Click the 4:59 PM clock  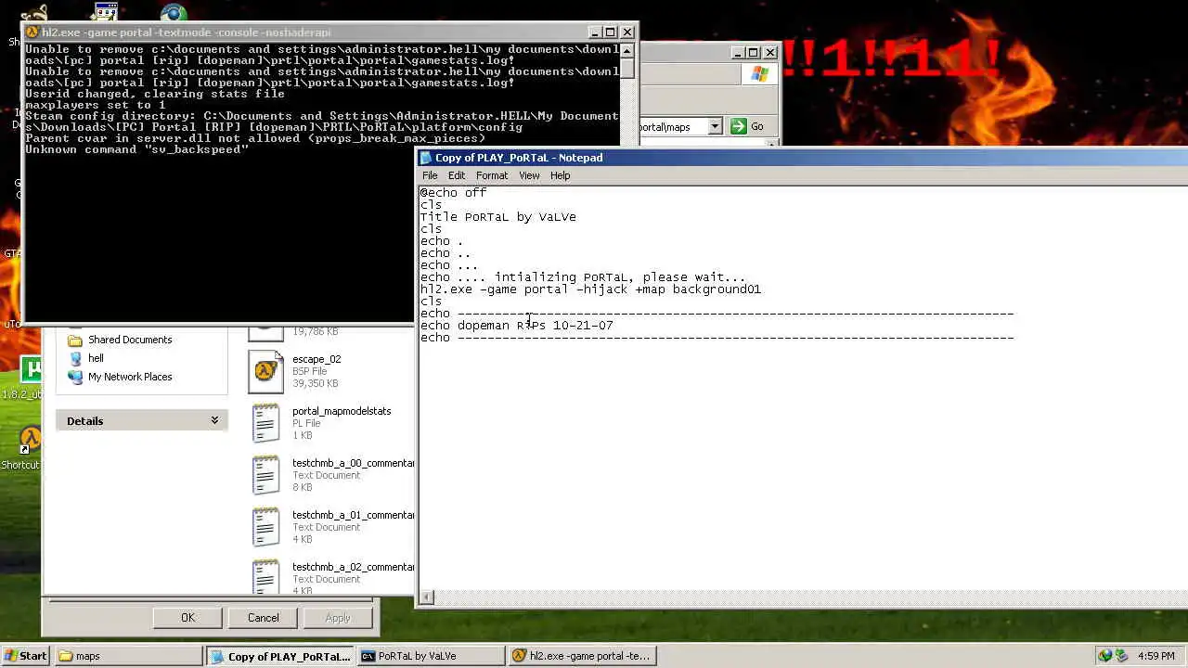(x=1156, y=656)
